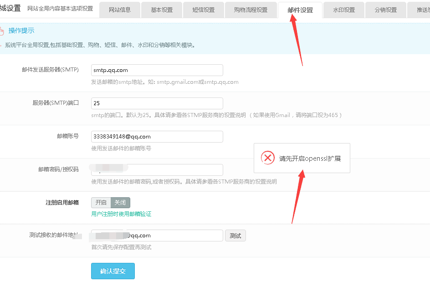The width and height of the screenshot is (430, 292).
Task: Switch to 基本设置 tab
Action: 162,10
